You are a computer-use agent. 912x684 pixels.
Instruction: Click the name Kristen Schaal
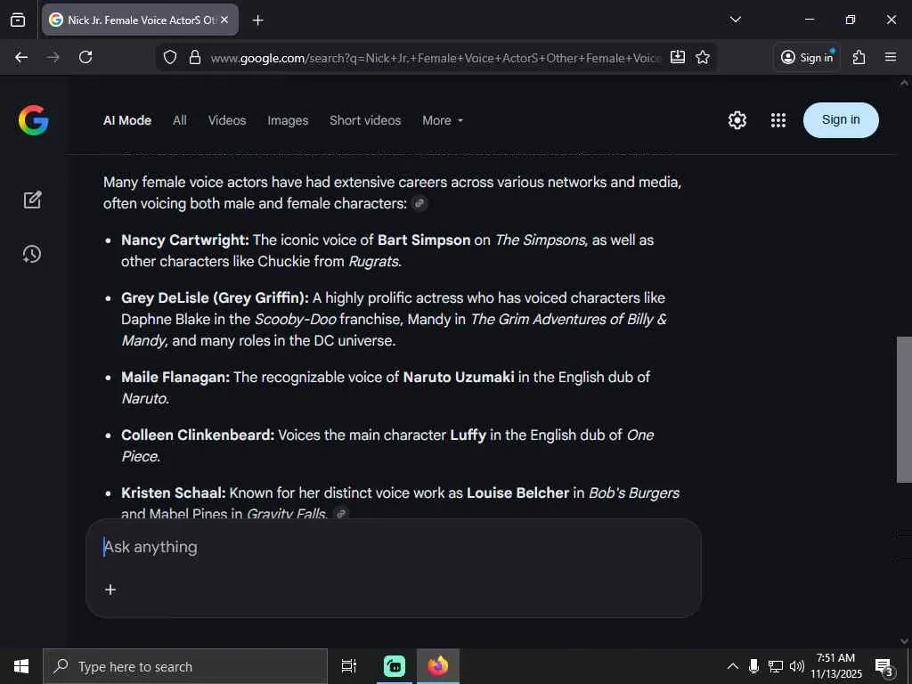(173, 493)
